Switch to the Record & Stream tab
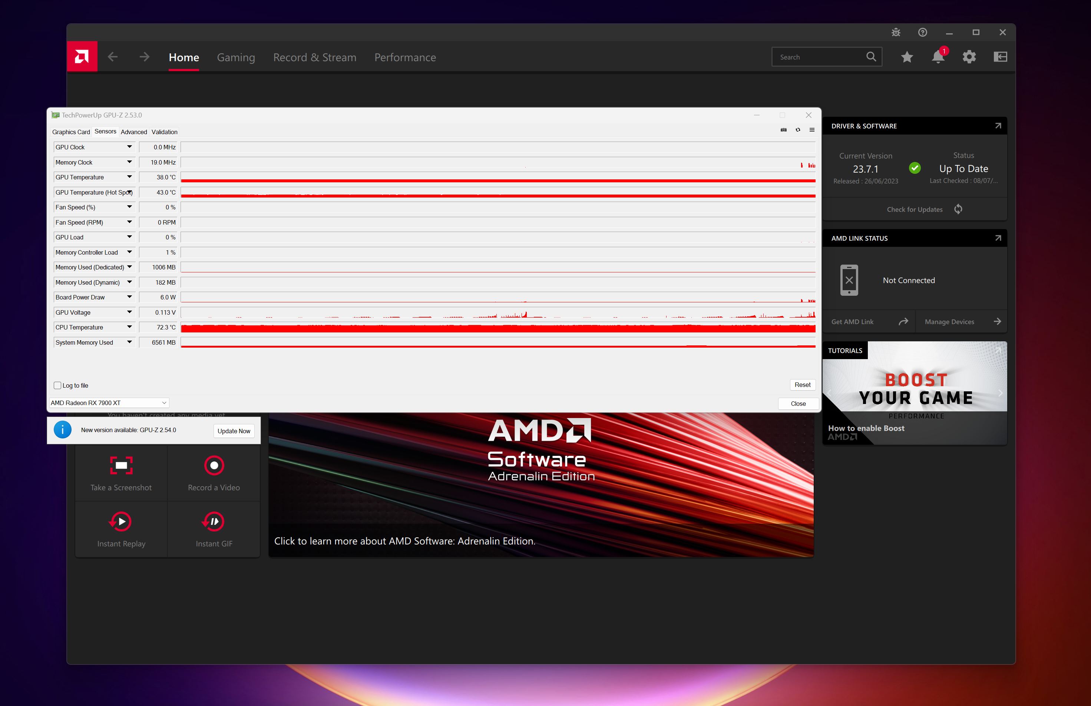 tap(315, 57)
